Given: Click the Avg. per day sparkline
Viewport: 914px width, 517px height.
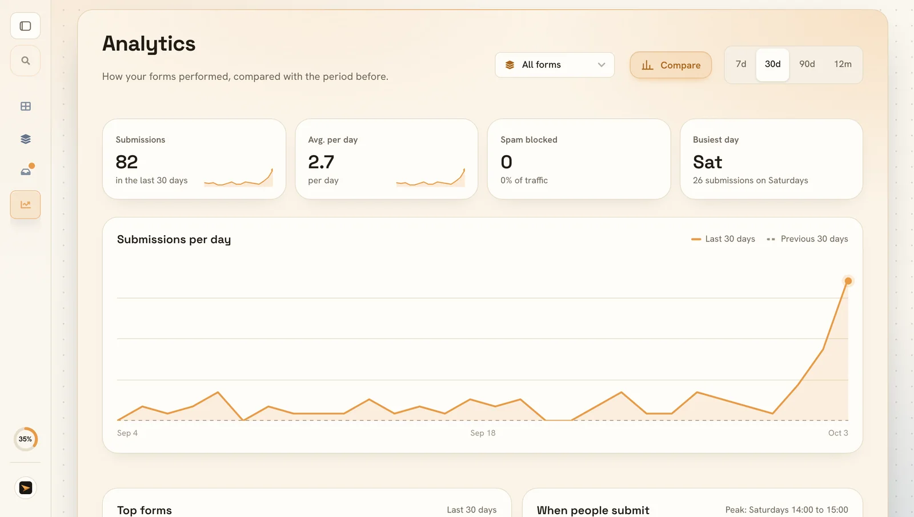Looking at the screenshot, I should click(x=431, y=177).
